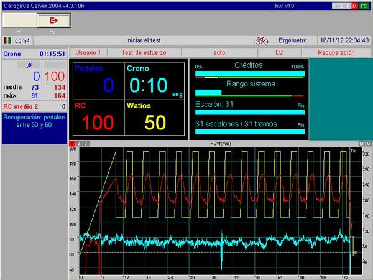
Task: Click the máx 164 heart rate value
Action: click(x=60, y=96)
